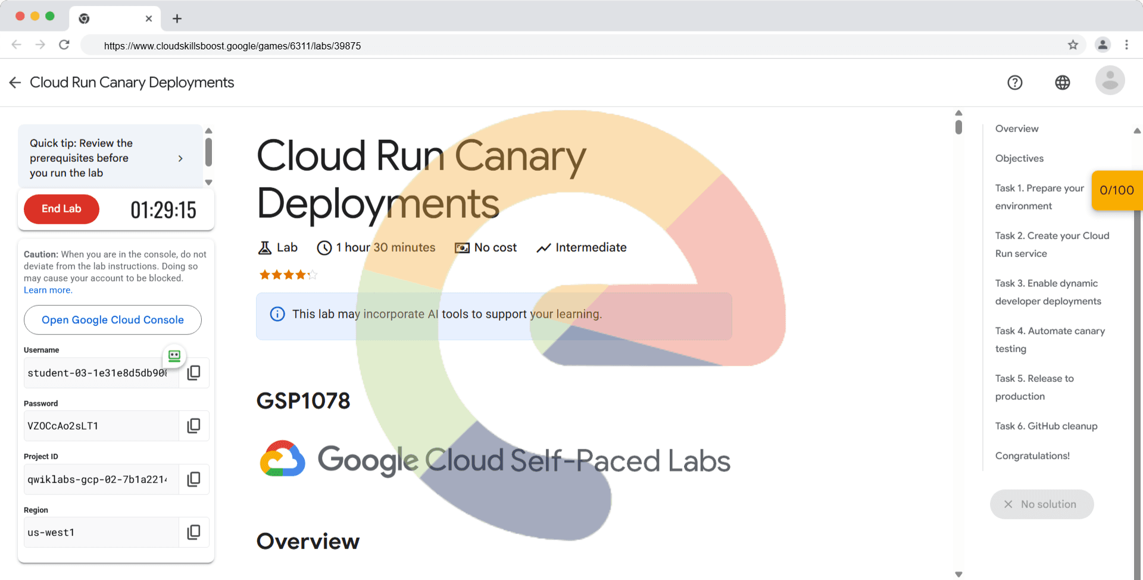Open the language globe icon
The image size is (1143, 580).
coord(1063,83)
